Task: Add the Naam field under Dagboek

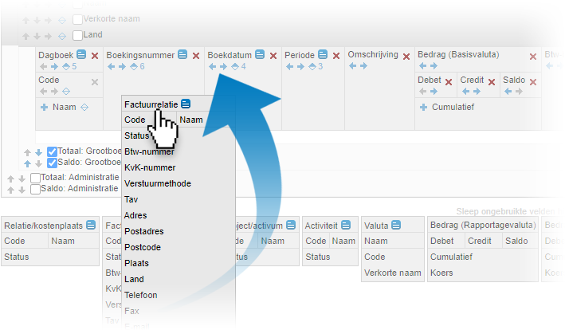Action: tap(45, 107)
